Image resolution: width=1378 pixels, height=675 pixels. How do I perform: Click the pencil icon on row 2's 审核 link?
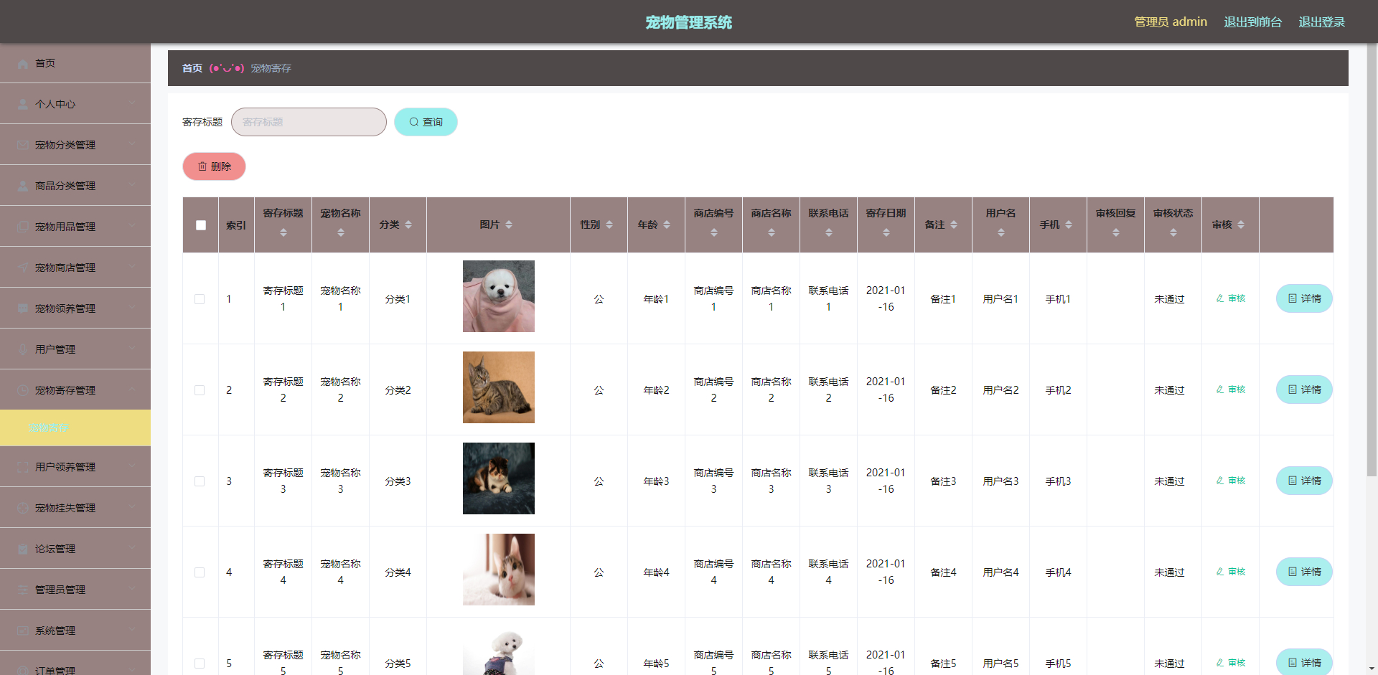click(1219, 390)
